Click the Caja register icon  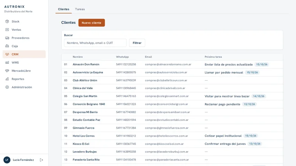(x=7, y=46)
